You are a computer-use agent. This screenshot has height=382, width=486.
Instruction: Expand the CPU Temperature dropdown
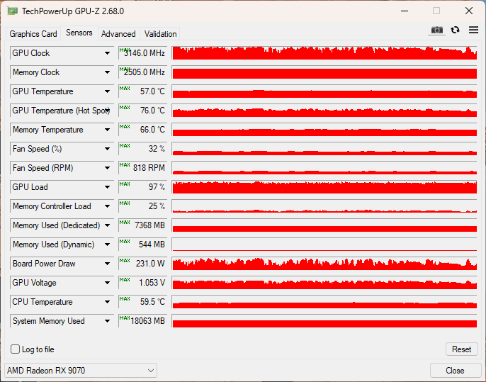[107, 302]
